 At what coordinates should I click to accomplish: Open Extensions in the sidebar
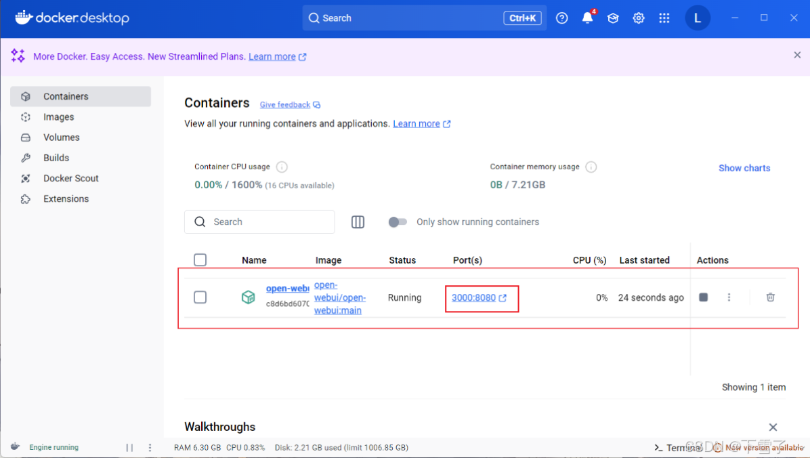81,199
